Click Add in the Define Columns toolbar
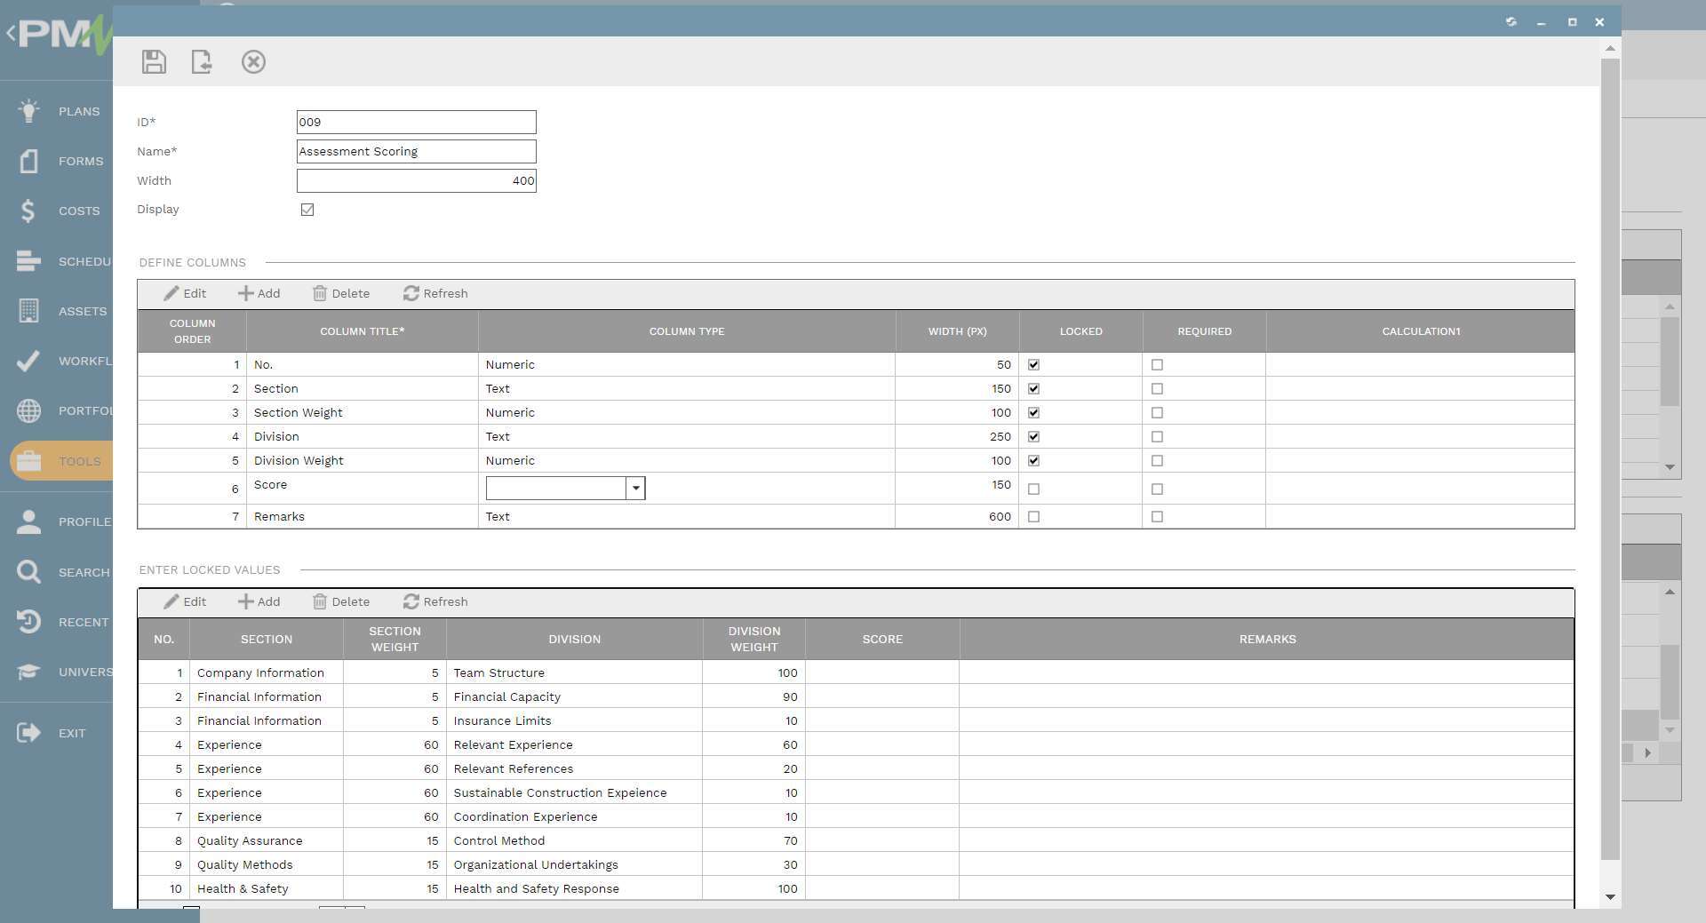 (259, 293)
